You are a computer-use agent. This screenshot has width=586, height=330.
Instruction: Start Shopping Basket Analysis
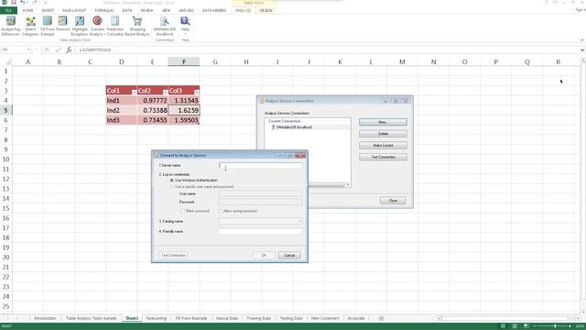click(x=137, y=26)
